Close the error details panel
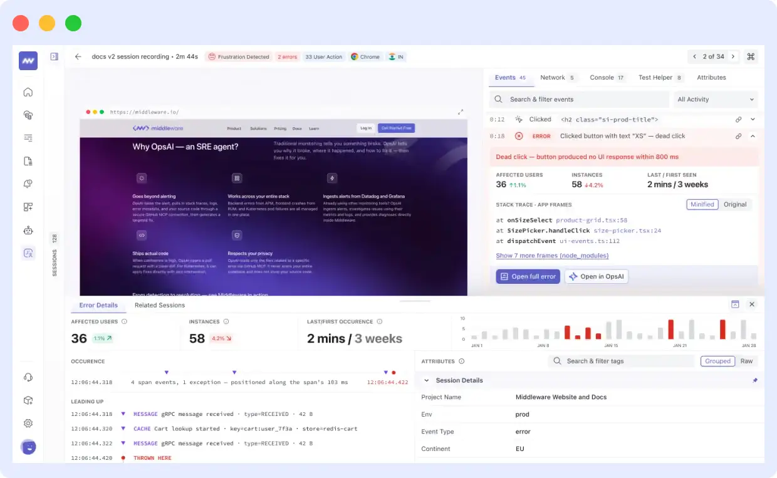The image size is (777, 478). (752, 304)
